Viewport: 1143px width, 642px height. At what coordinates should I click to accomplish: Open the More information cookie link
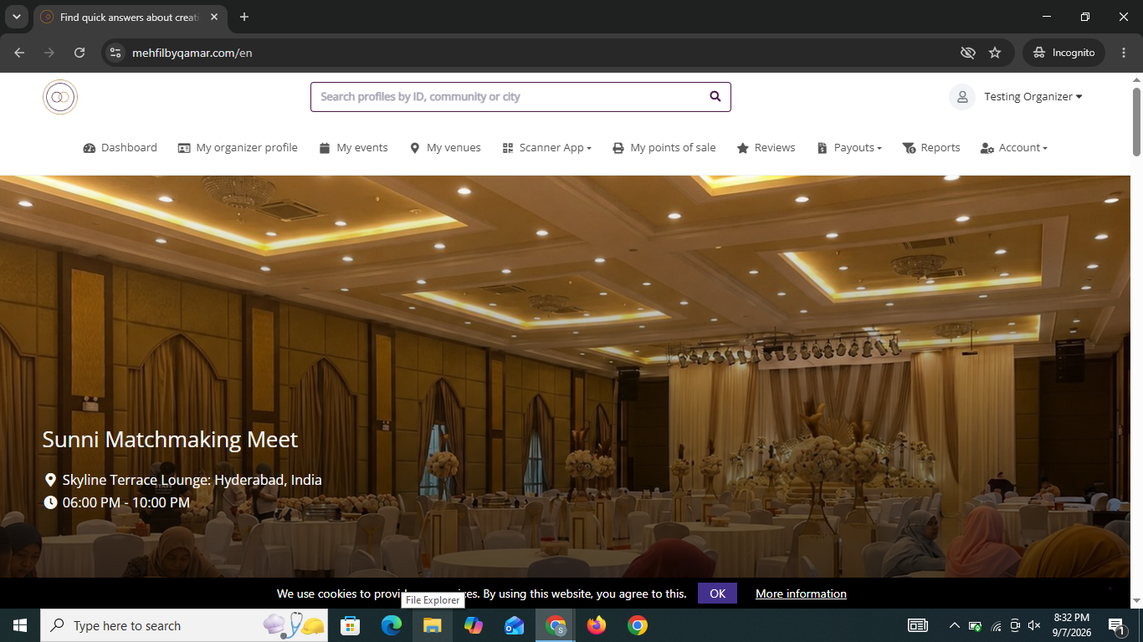(x=801, y=594)
